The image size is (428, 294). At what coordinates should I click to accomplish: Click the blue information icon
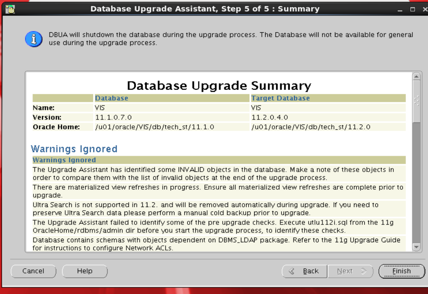(34, 39)
